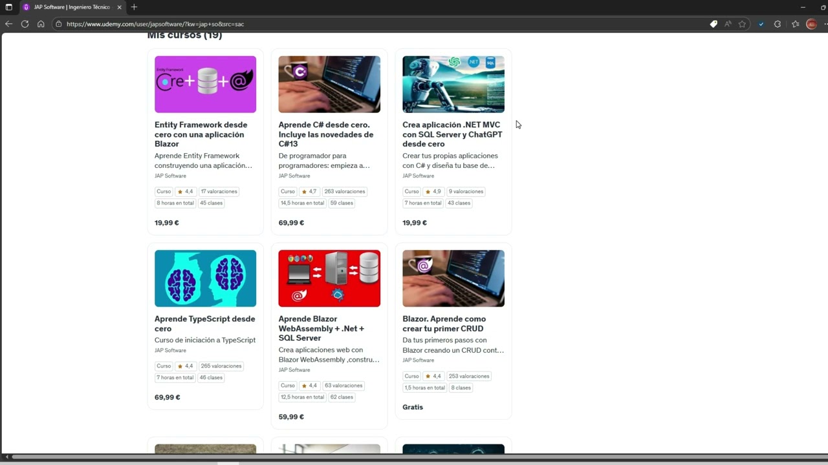Click the '263 valoraciones' badge
Screen dimensions: 828x465
(345, 192)
